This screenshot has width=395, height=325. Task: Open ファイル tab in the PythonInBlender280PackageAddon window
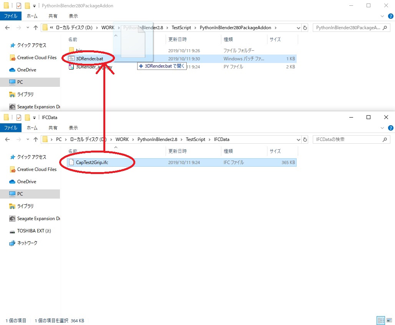click(x=11, y=16)
